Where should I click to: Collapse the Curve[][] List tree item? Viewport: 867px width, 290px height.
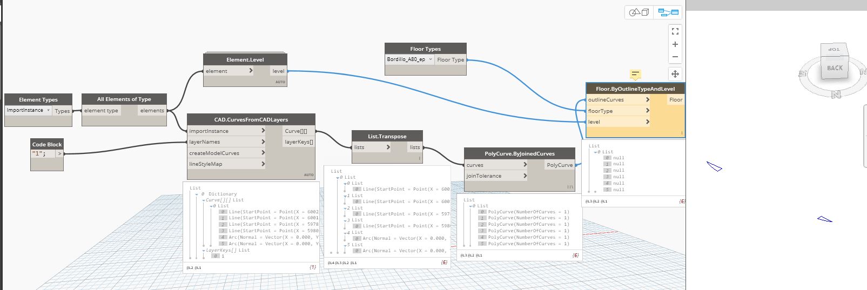204,200
